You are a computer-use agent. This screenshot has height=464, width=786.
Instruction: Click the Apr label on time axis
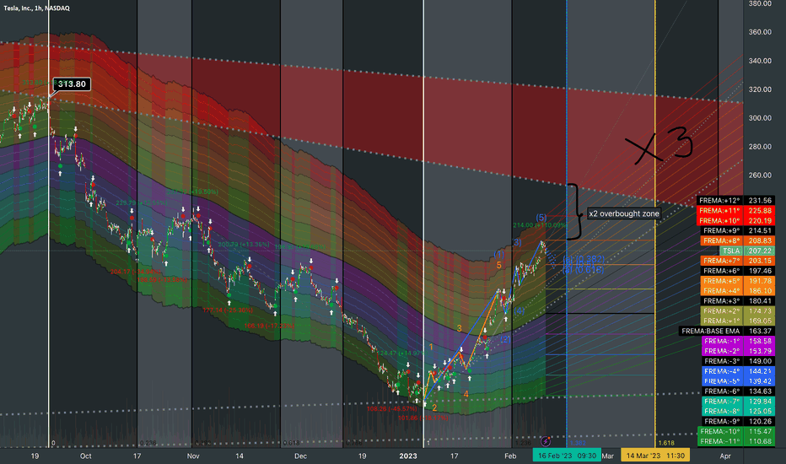(724, 456)
